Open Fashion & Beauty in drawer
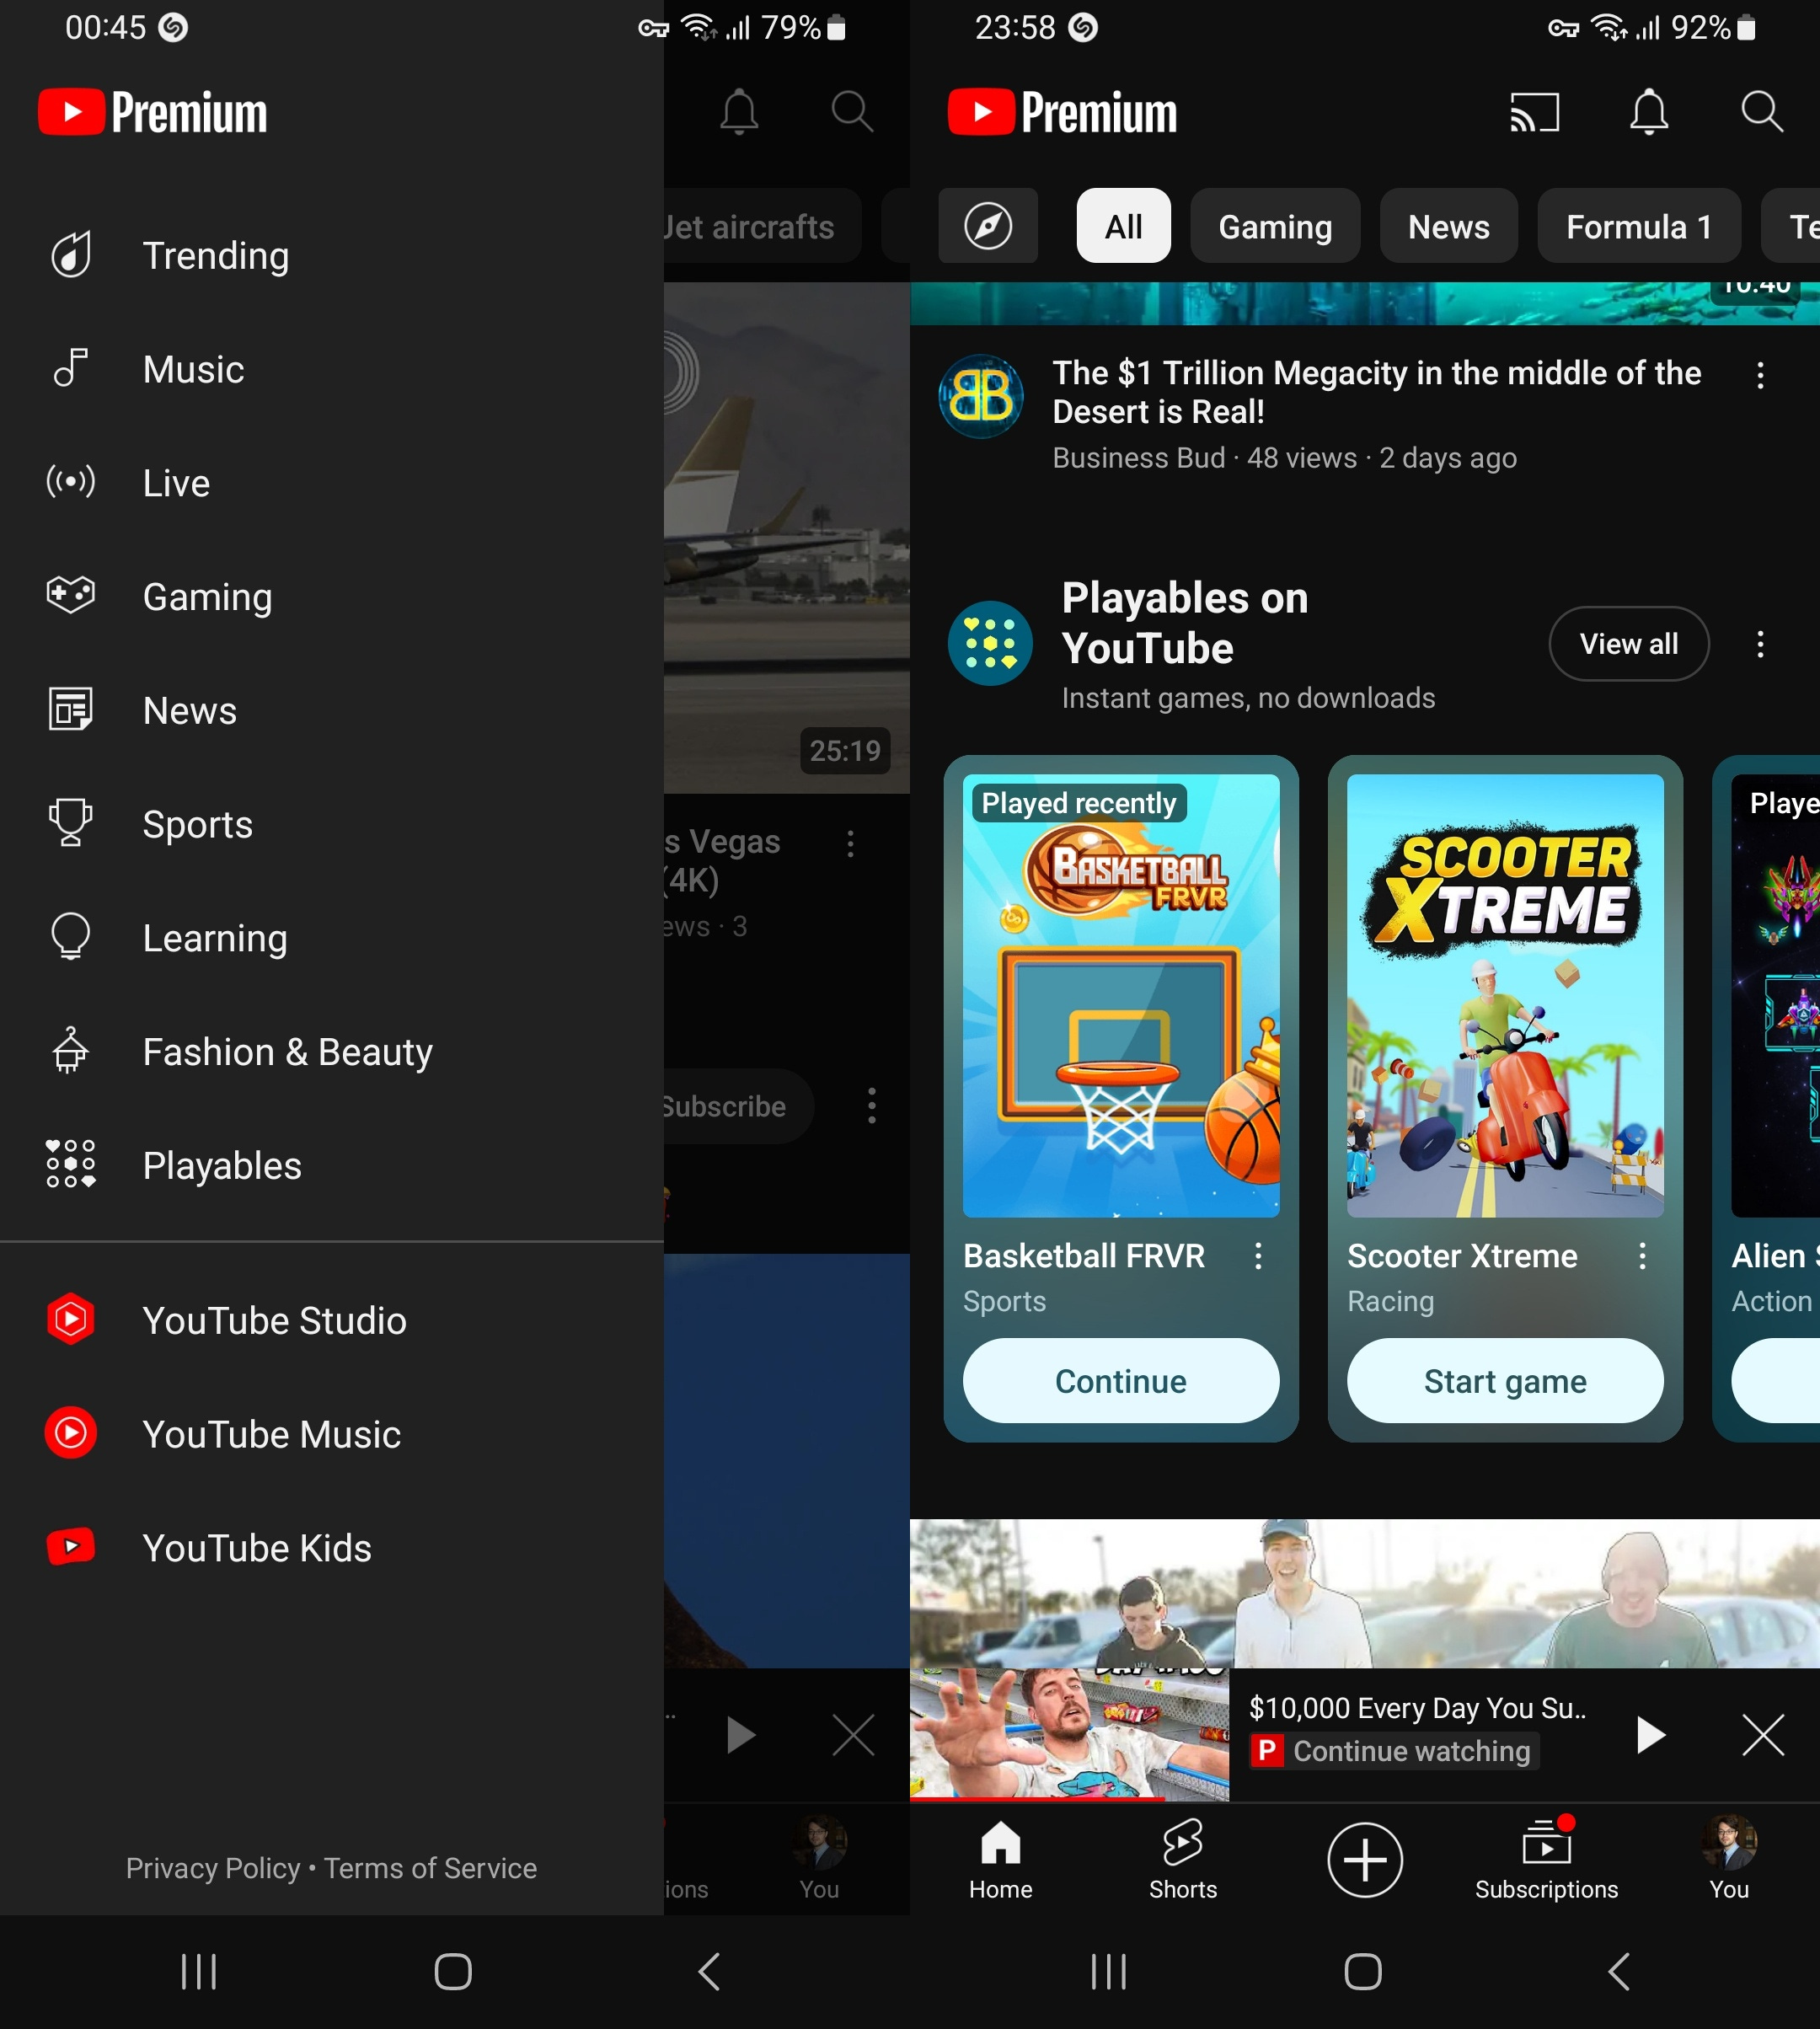This screenshot has height=2029, width=1820. click(332, 1052)
